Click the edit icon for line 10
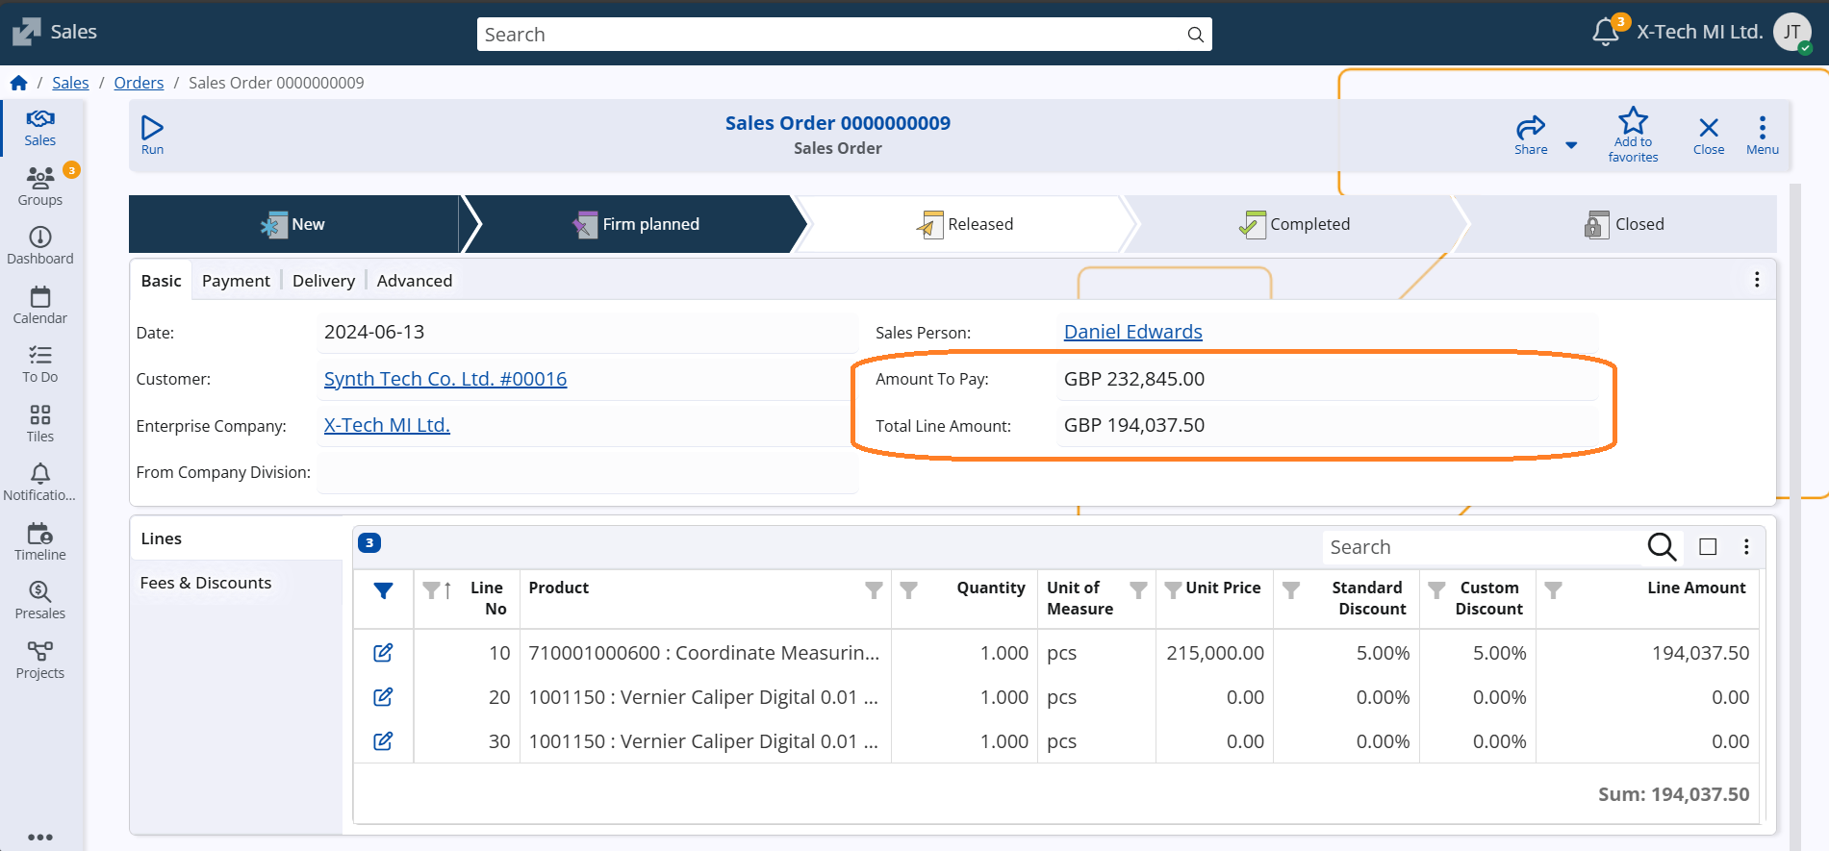The width and height of the screenshot is (1829, 851). click(383, 653)
